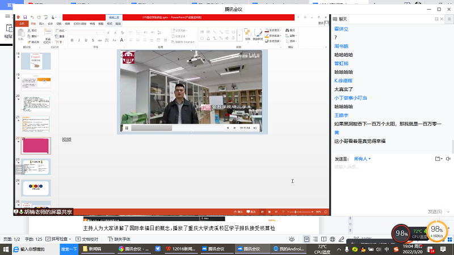The image size is (454, 255).
Task: Select slide 18 thumbnail
Action: [x=36, y=61]
